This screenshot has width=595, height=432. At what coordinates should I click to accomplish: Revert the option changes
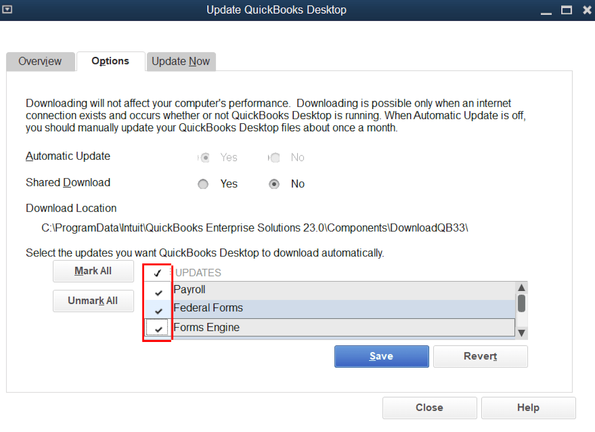pos(480,356)
